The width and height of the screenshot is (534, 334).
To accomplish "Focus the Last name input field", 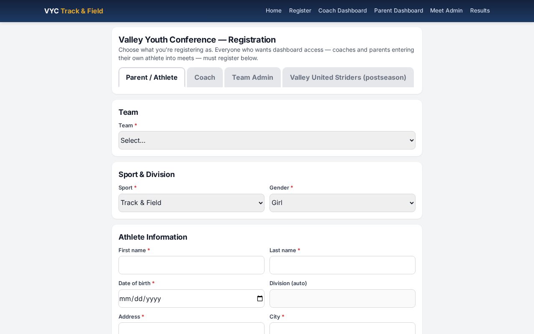I will click(x=343, y=265).
